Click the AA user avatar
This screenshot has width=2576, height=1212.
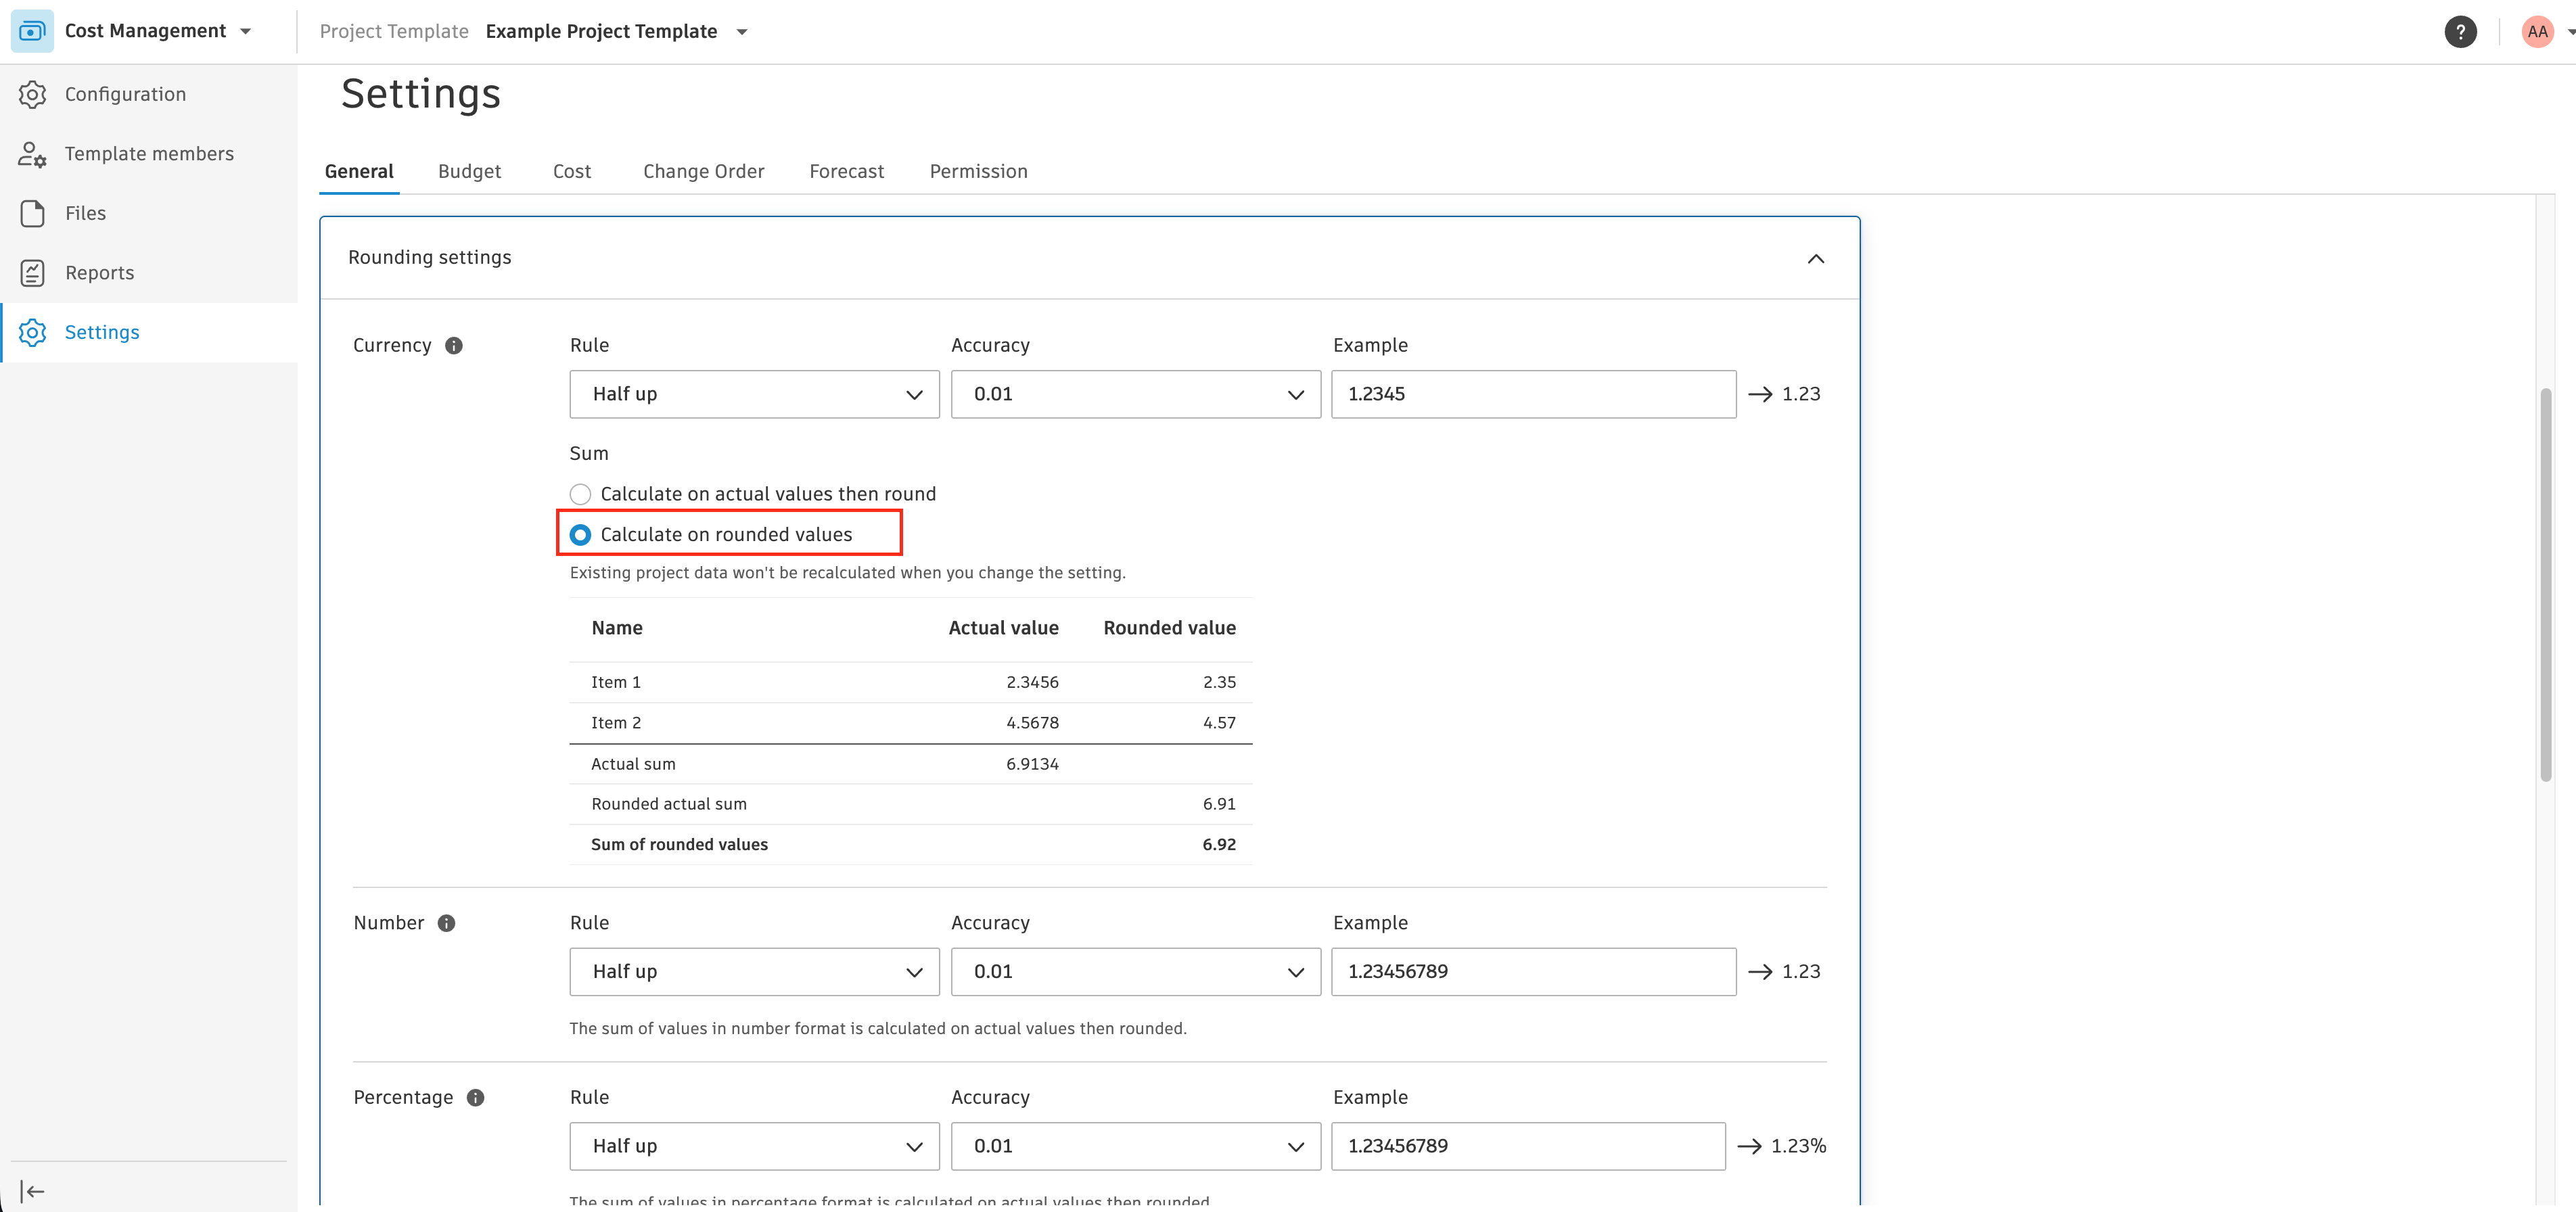[2537, 32]
